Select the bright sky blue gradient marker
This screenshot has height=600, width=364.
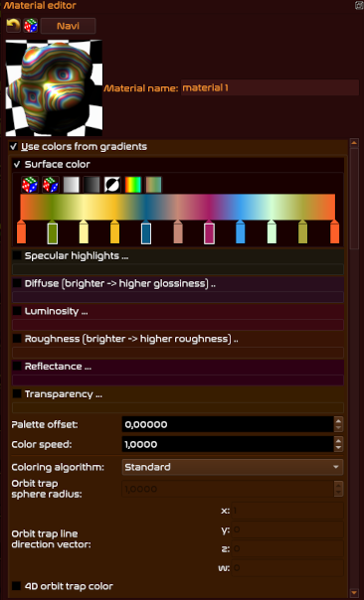(x=241, y=232)
